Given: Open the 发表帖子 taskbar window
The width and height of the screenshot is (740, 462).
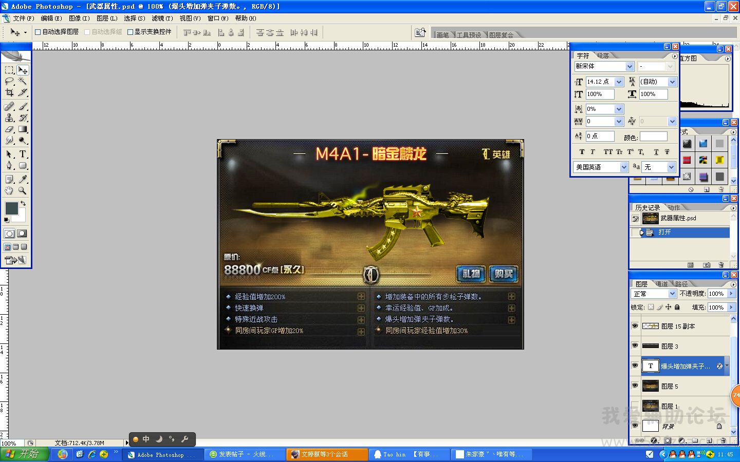Looking at the screenshot, I should coord(245,454).
